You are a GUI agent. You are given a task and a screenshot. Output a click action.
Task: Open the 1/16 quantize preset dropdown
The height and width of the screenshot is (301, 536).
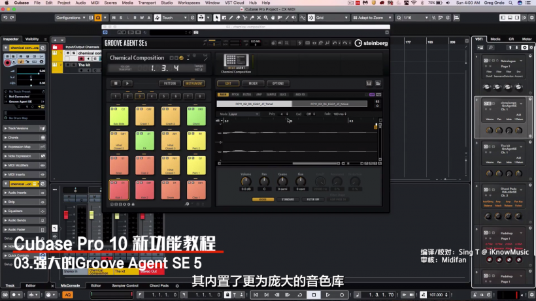416,18
